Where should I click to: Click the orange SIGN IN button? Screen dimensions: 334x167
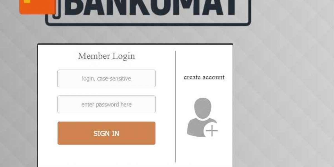(x=106, y=133)
